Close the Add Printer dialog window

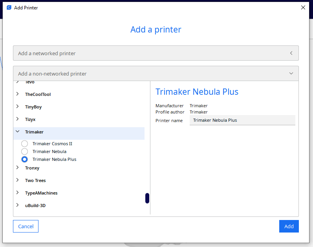pyautogui.click(x=303, y=7)
